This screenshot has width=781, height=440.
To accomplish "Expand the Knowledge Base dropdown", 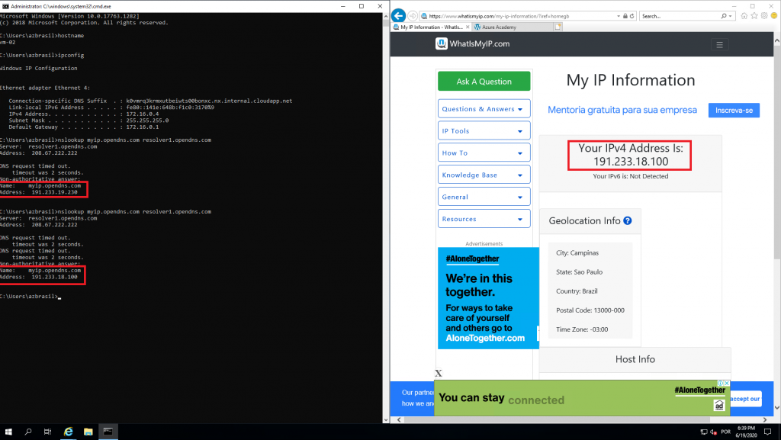I will 484,175.
